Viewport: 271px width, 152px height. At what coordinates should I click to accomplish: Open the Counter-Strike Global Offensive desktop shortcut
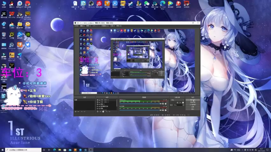point(12,57)
